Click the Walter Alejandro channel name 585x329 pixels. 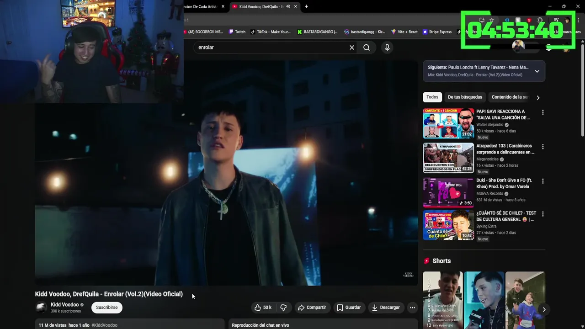490,125
